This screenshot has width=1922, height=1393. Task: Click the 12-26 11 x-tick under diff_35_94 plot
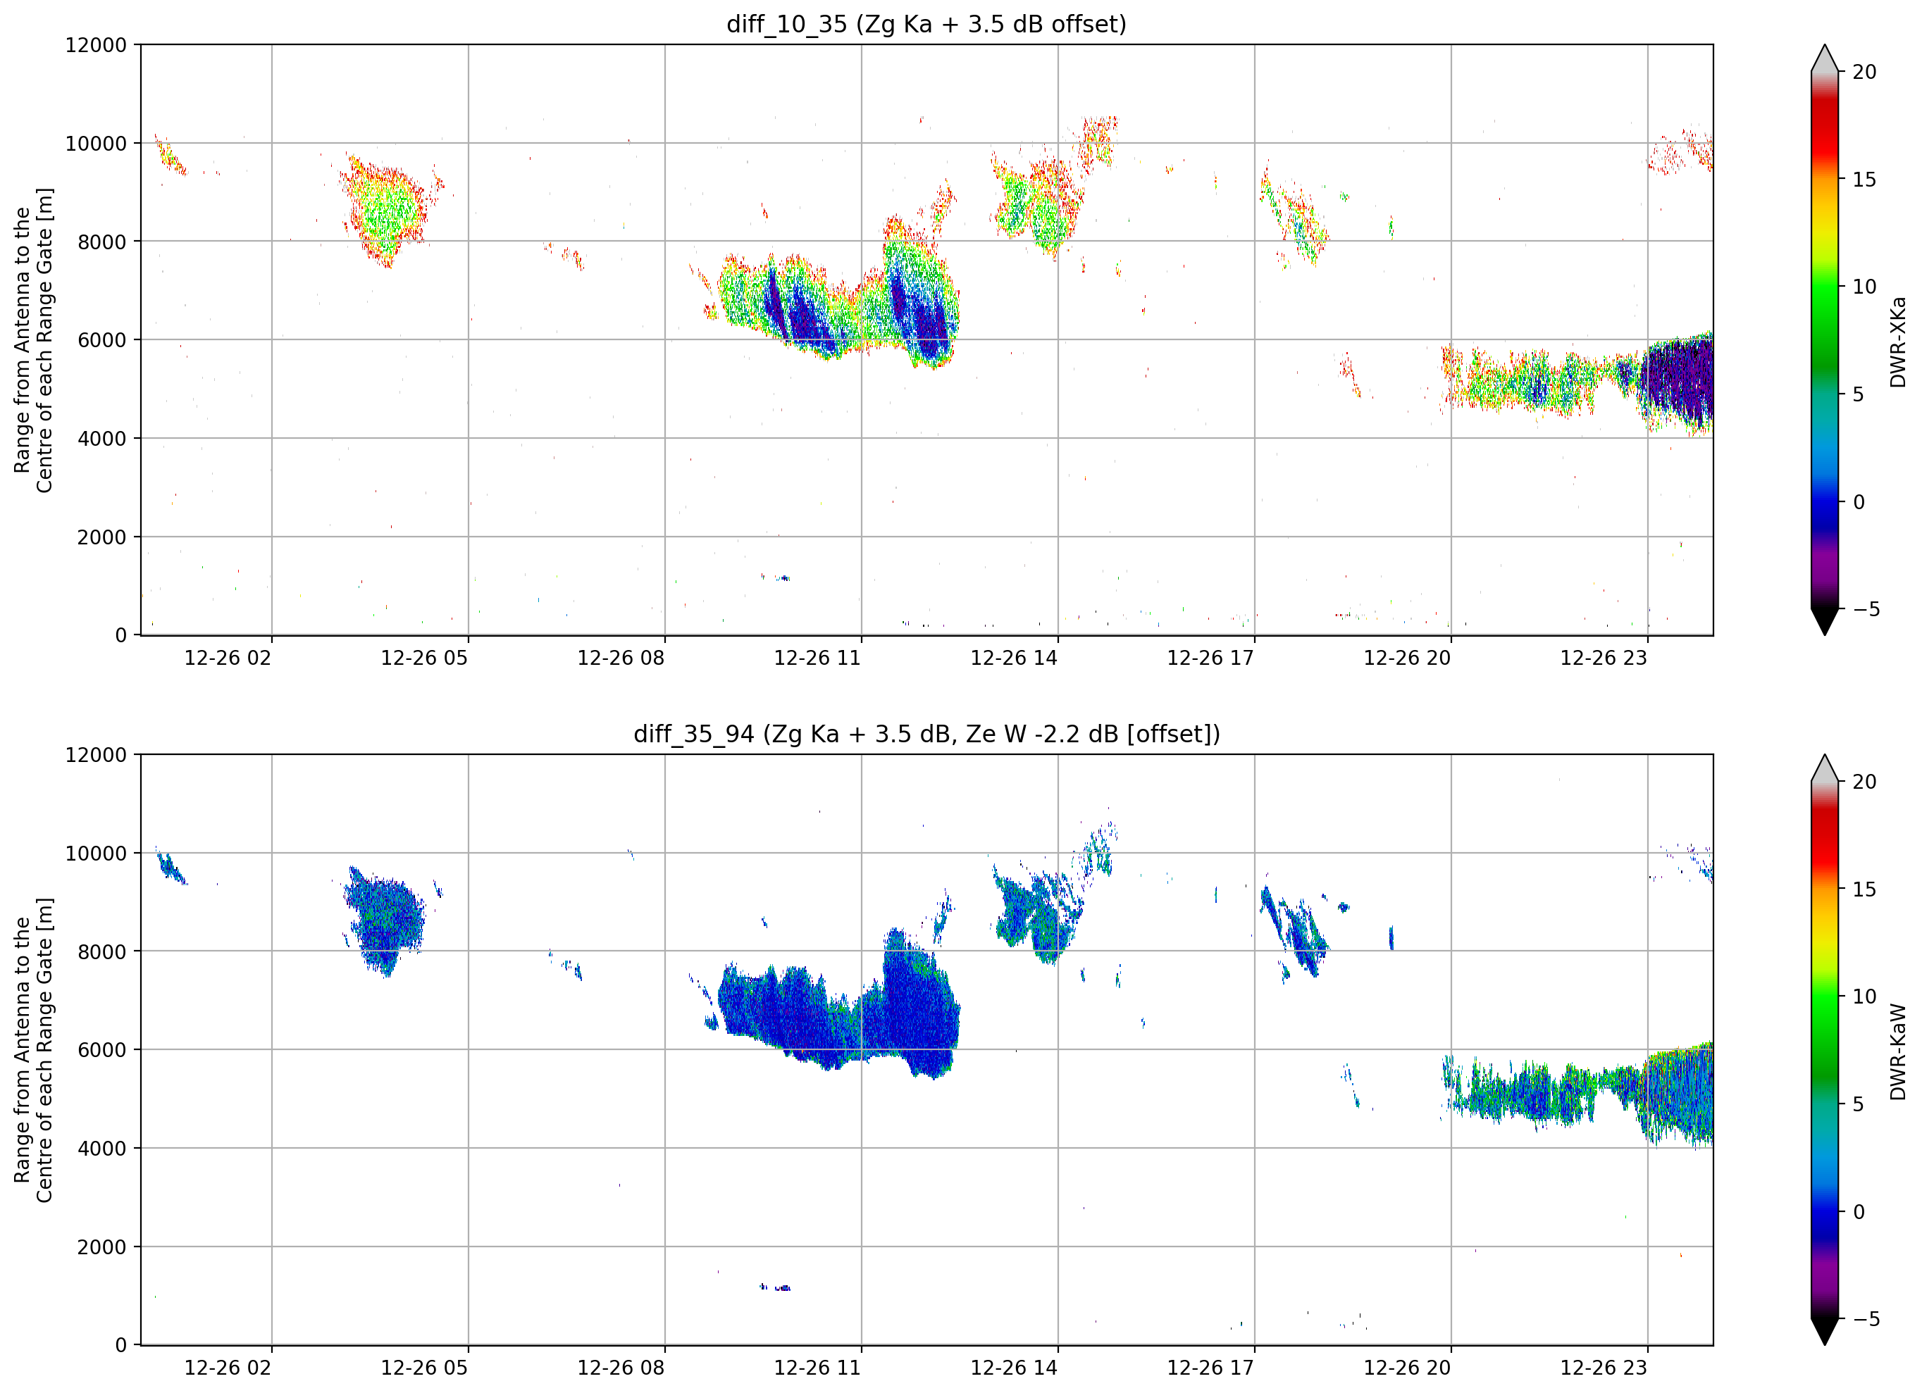pyautogui.click(x=818, y=1368)
